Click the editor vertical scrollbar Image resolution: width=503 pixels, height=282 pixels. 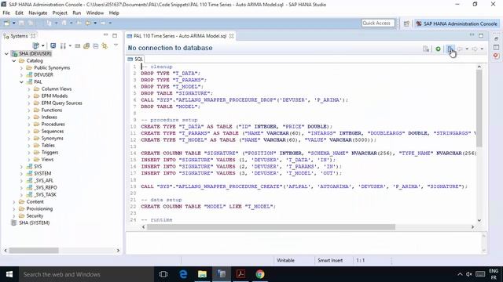pyautogui.click(x=479, y=109)
